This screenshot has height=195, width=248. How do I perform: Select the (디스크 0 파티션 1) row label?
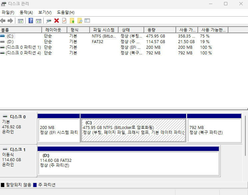tap(23, 47)
